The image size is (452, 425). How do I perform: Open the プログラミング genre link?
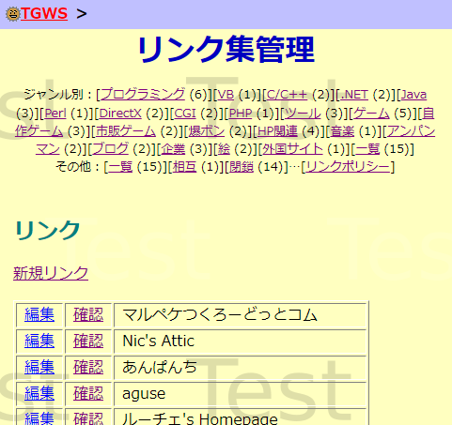tap(143, 95)
